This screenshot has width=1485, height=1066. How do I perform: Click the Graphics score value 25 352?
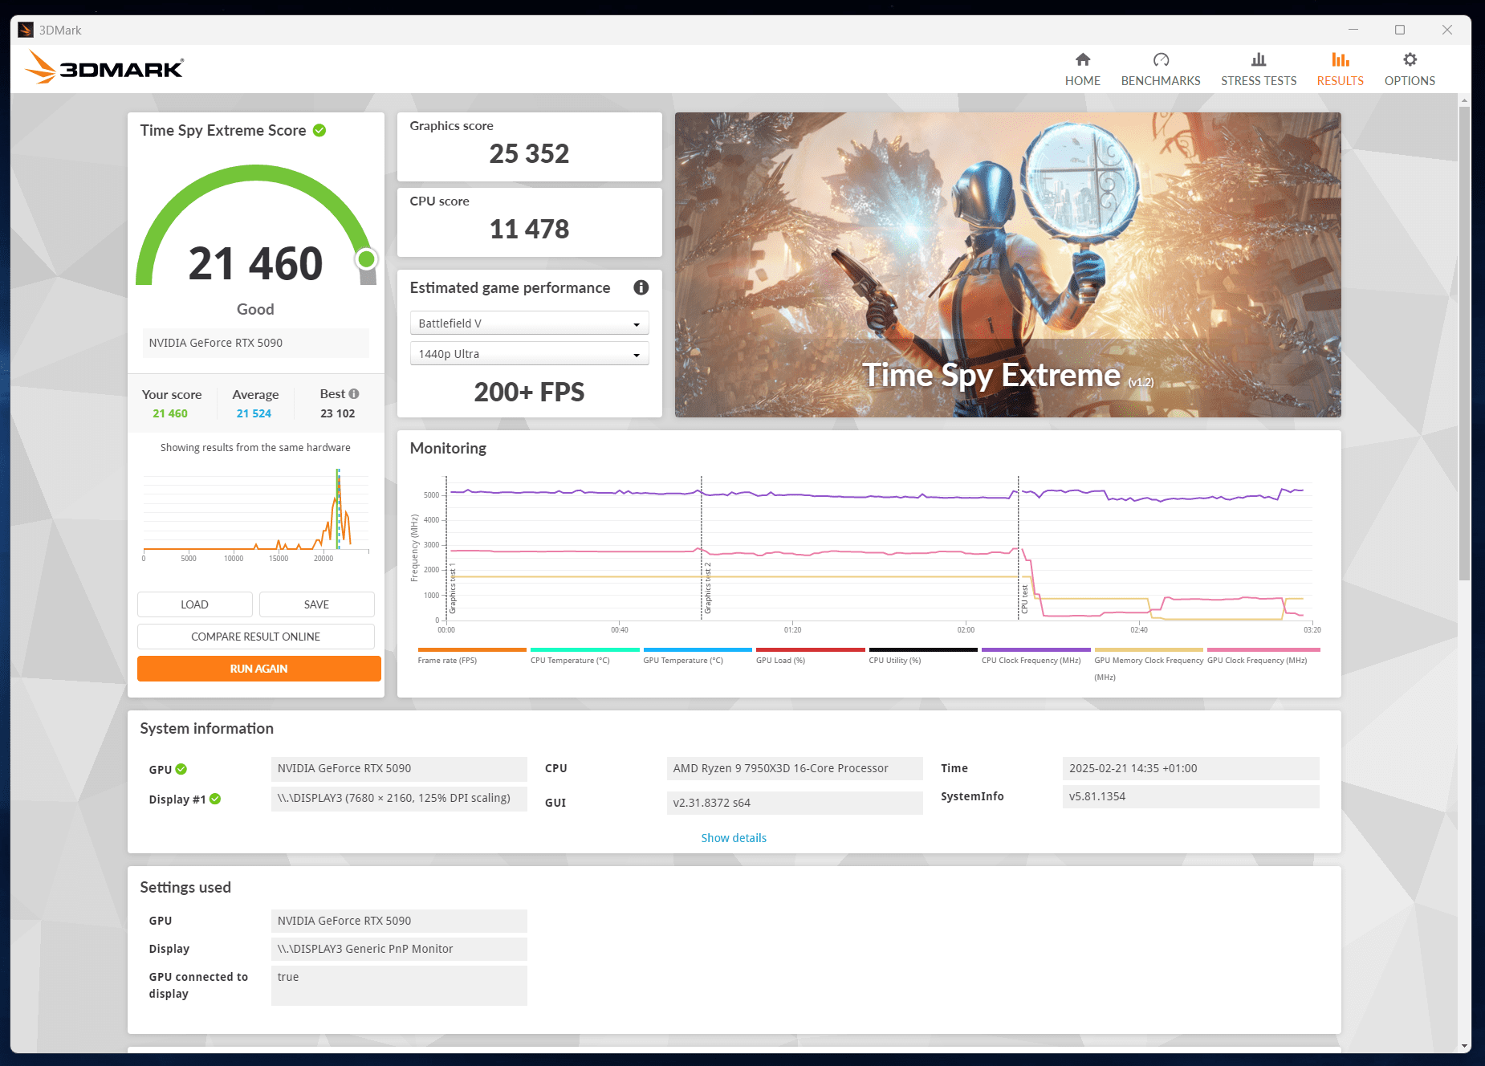click(529, 153)
